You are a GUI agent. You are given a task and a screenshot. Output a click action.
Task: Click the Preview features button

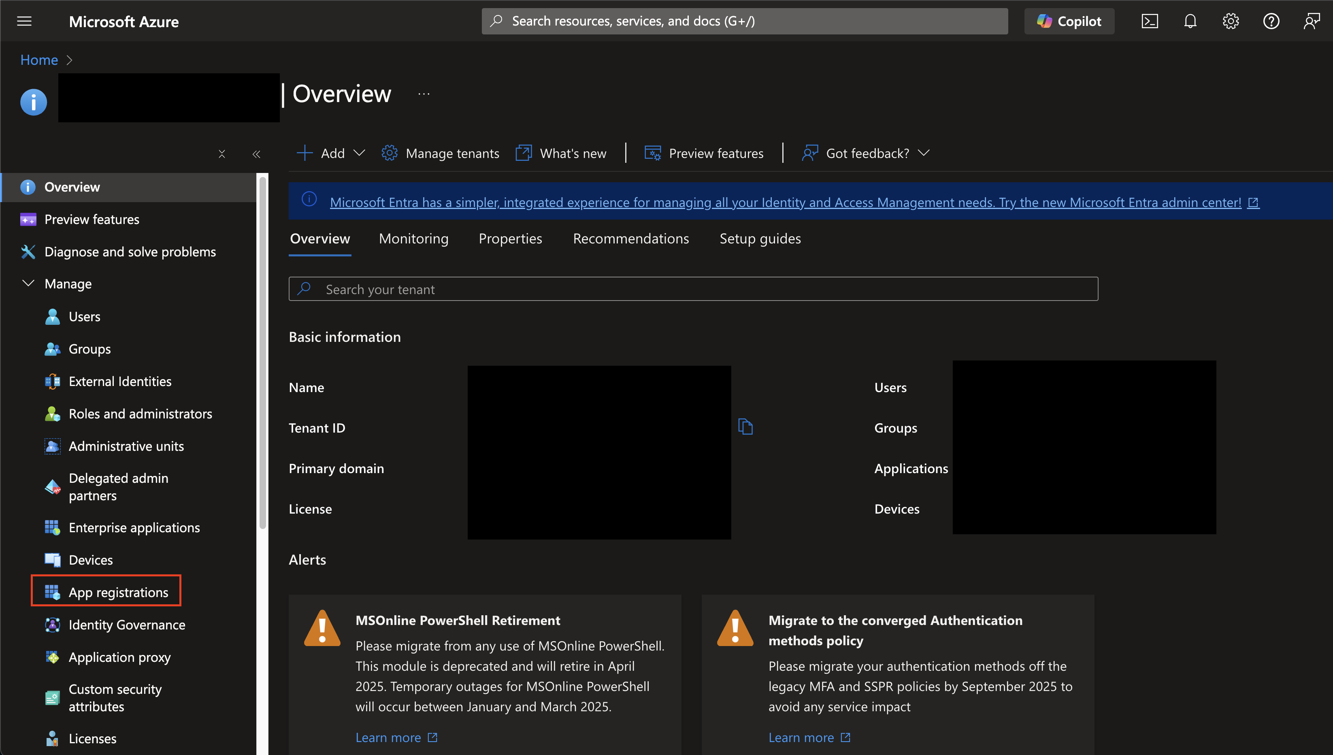[705, 152]
